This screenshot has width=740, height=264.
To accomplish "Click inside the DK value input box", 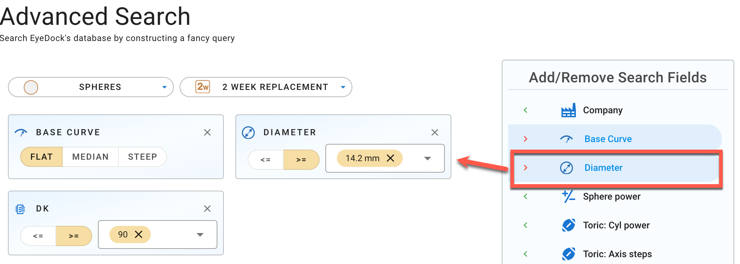I will tap(173, 235).
